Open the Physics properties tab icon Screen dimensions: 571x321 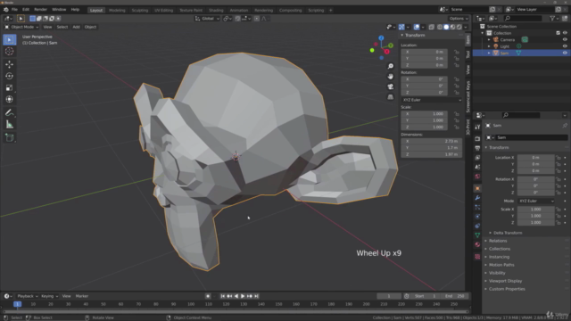click(x=477, y=217)
